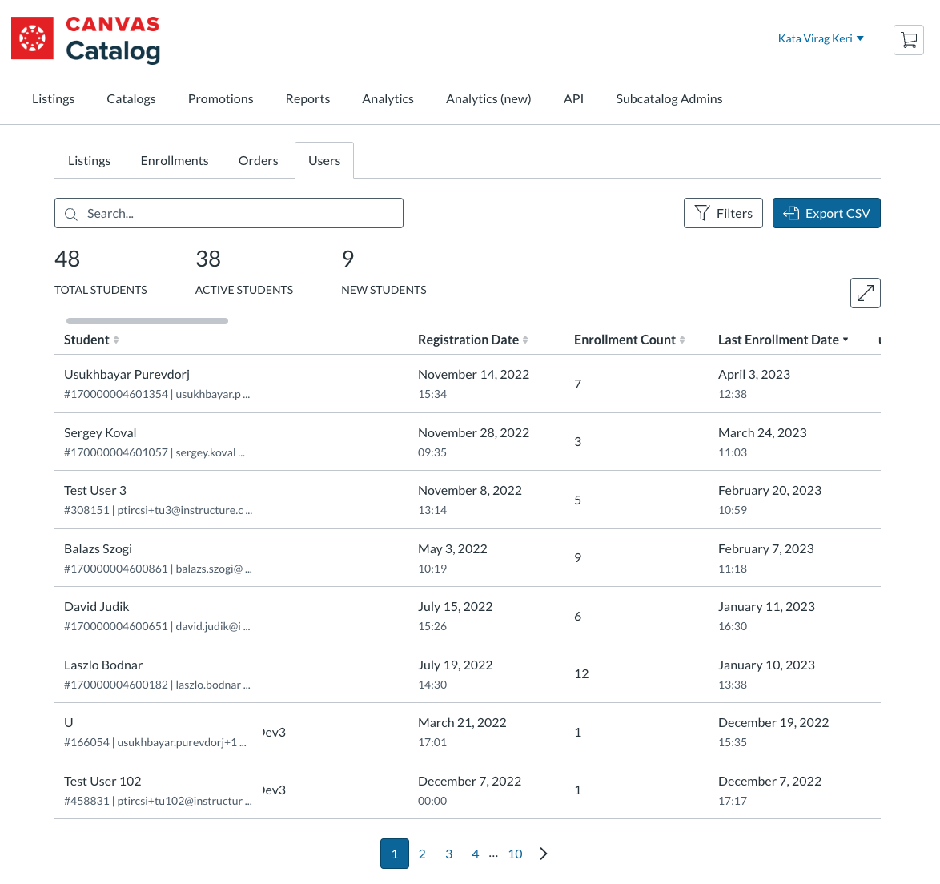This screenshot has width=940, height=884.
Task: Jump to page 10
Action: (515, 854)
